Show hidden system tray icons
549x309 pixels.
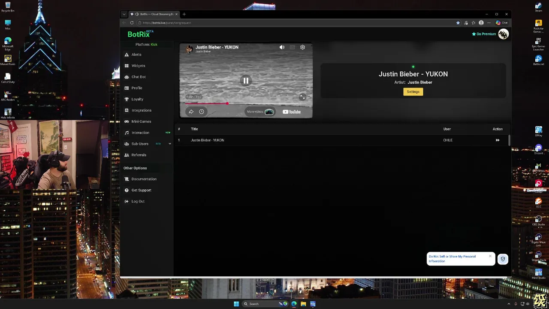(509, 304)
